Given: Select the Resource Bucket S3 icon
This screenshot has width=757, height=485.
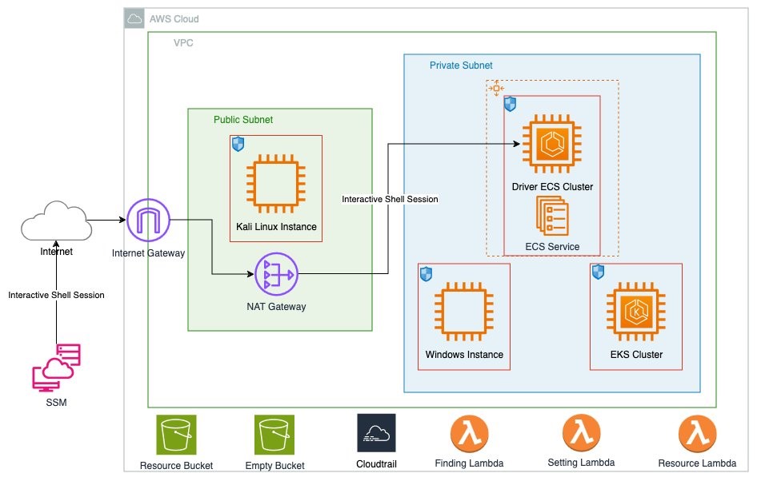Looking at the screenshot, I should pyautogui.click(x=176, y=435).
